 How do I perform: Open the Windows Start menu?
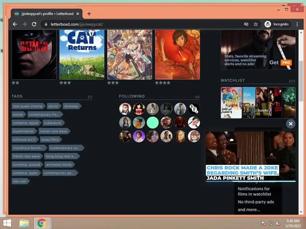tap(7, 223)
